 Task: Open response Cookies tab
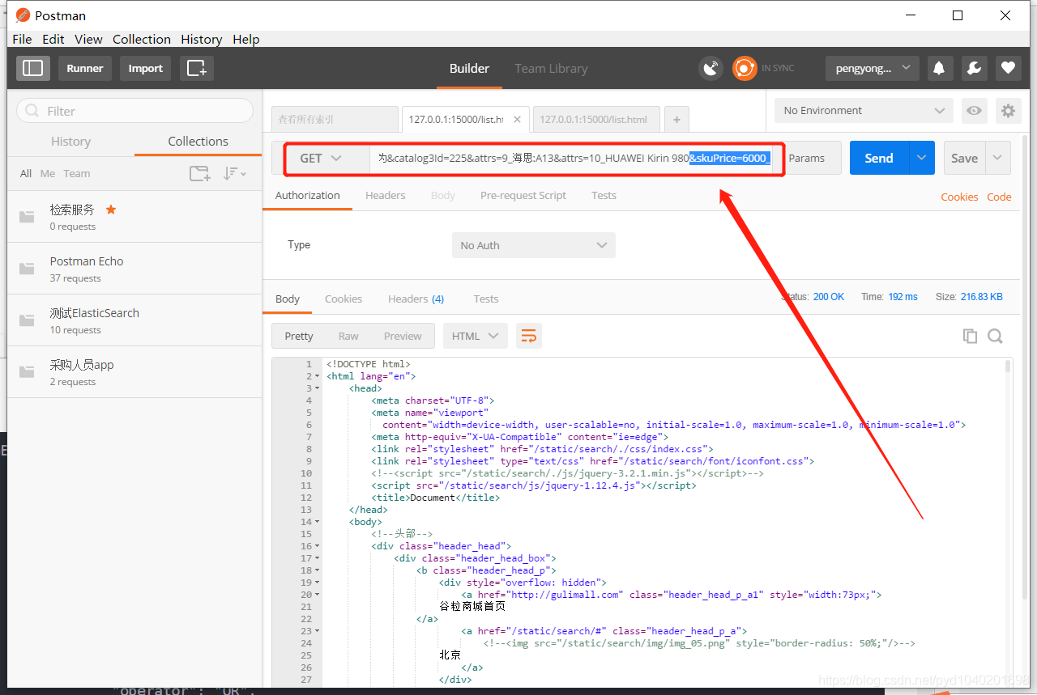344,299
